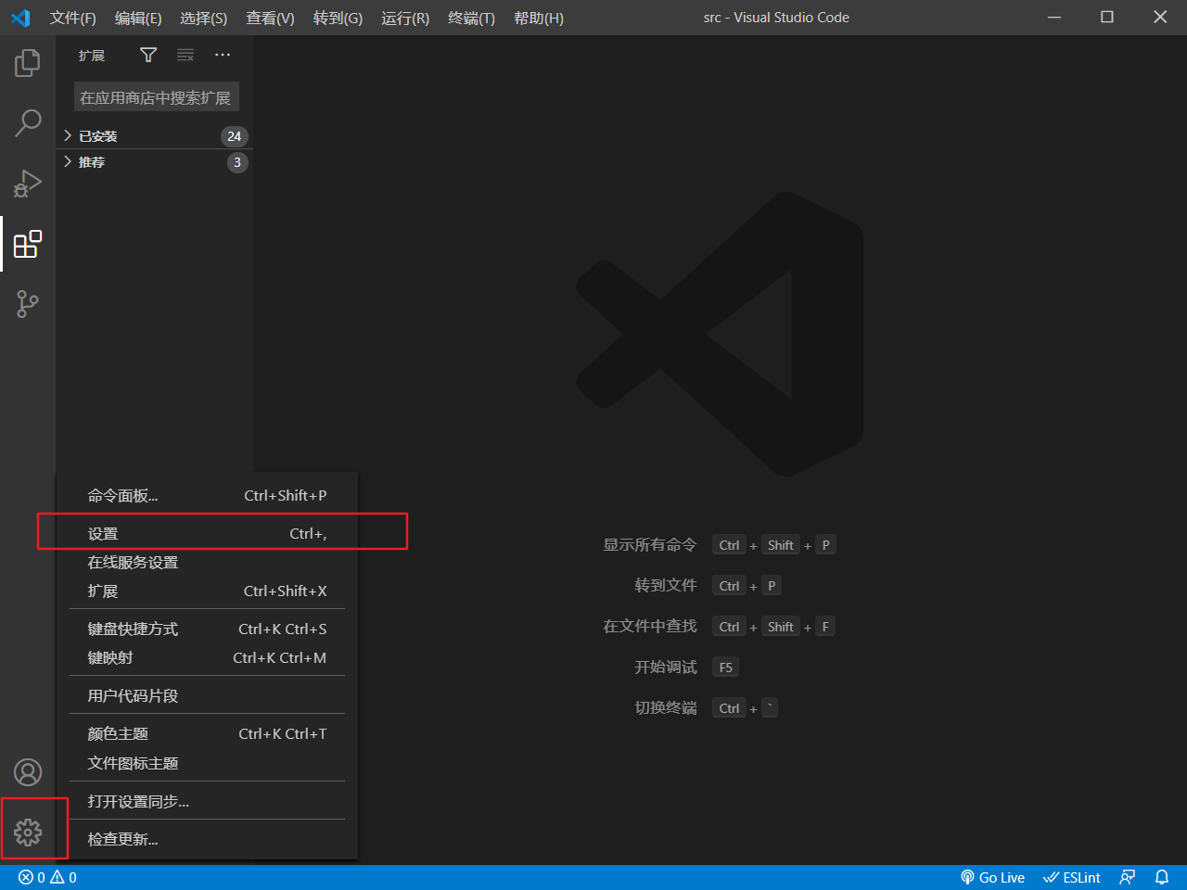The image size is (1187, 890).
Task: Click the clear extensions search results icon
Action: point(185,56)
